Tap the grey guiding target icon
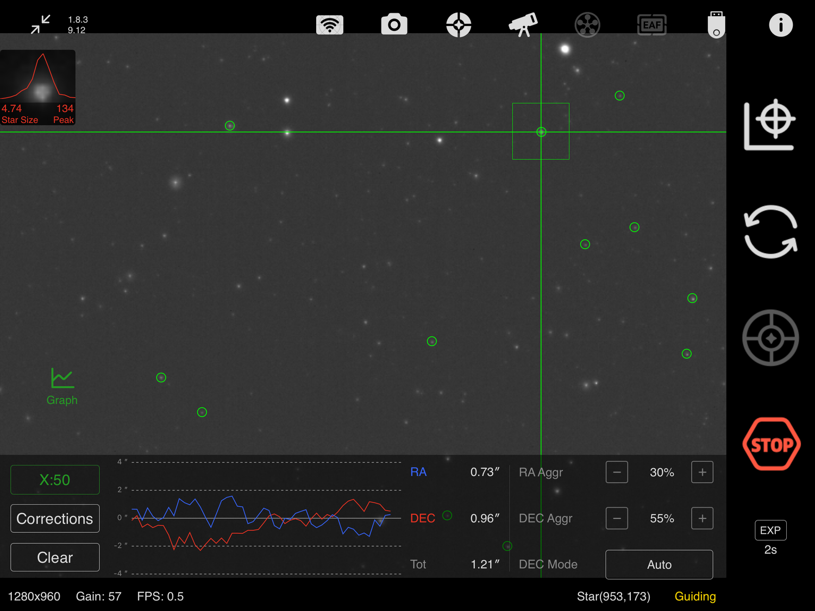 (770, 338)
